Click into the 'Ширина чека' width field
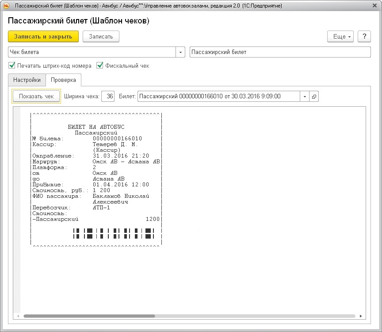This screenshot has height=332, width=382. (108, 97)
